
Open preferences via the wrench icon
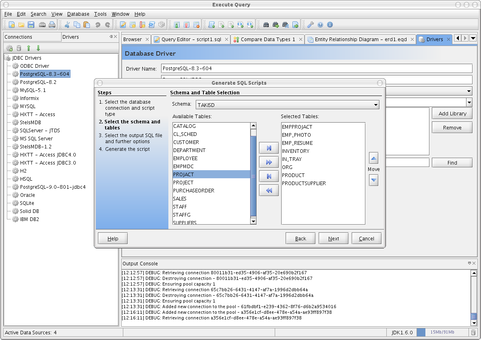(x=310, y=25)
